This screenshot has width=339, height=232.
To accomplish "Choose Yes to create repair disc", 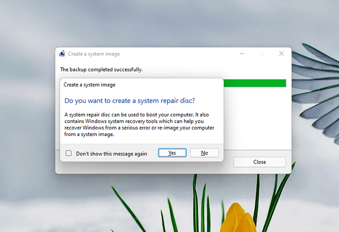I will [x=172, y=153].
